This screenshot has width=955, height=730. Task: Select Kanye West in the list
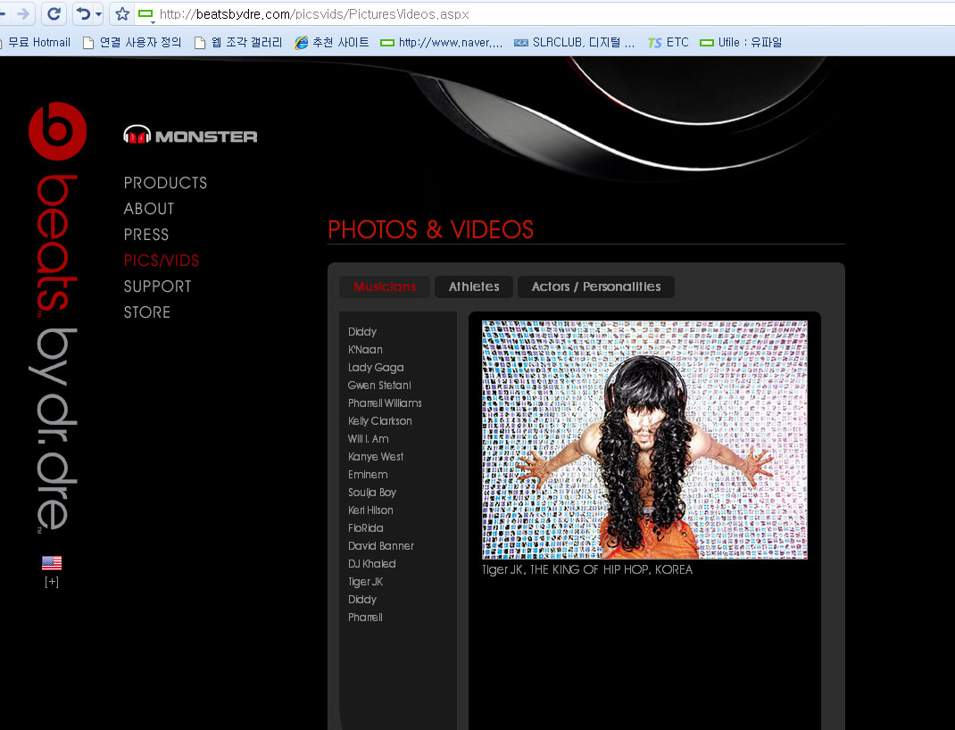tap(376, 457)
